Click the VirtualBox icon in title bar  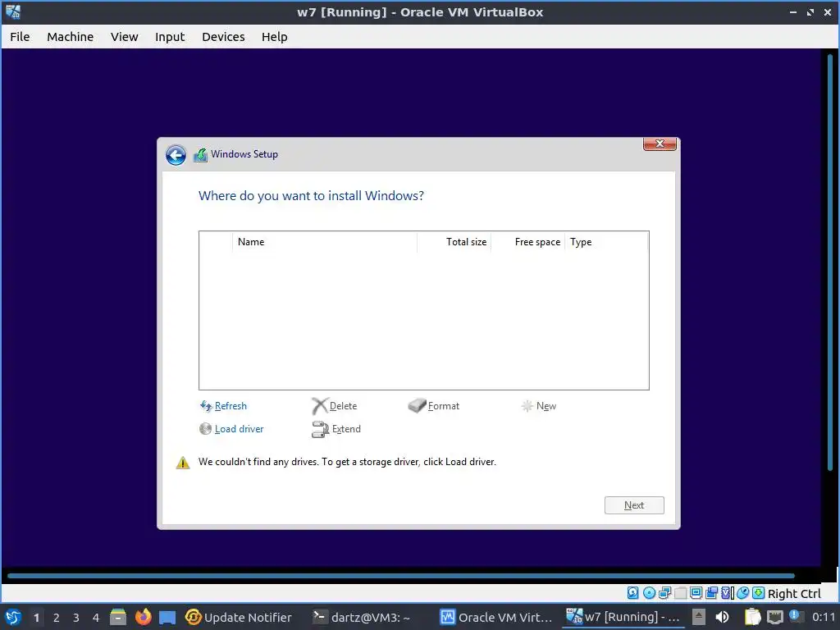pos(13,11)
